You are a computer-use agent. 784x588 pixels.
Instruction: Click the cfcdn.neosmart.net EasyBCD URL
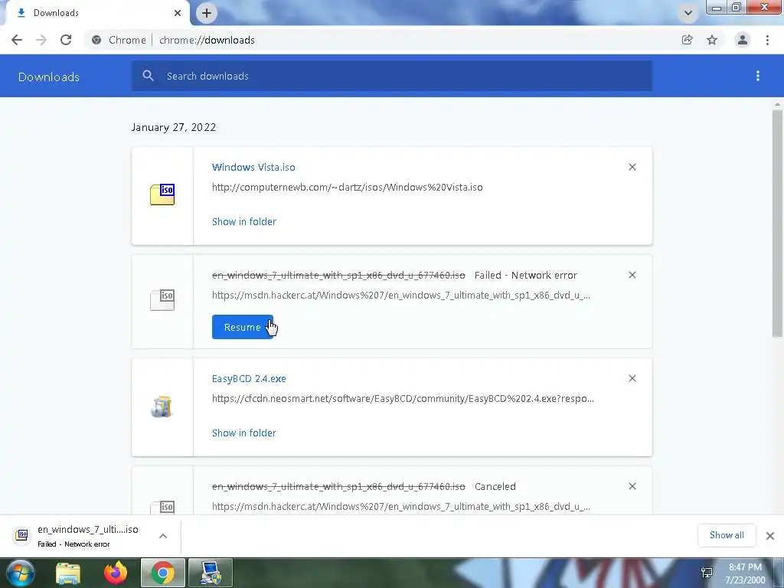coord(403,398)
